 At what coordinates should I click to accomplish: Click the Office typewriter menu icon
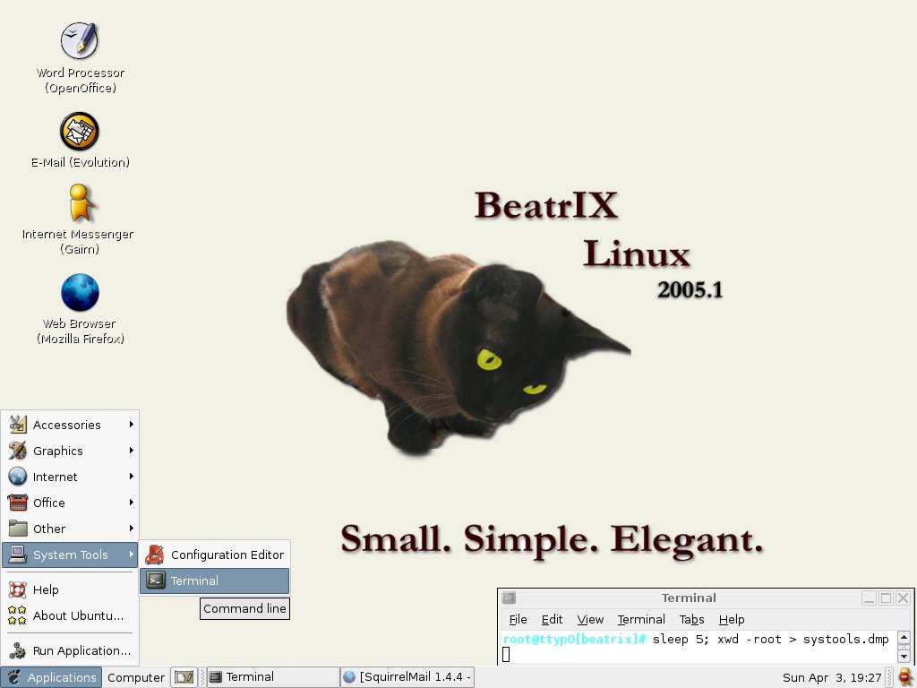pyautogui.click(x=18, y=503)
